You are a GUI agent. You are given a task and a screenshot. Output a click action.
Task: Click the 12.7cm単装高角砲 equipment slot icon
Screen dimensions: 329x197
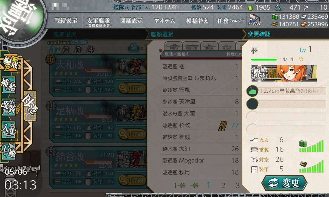[252, 91]
